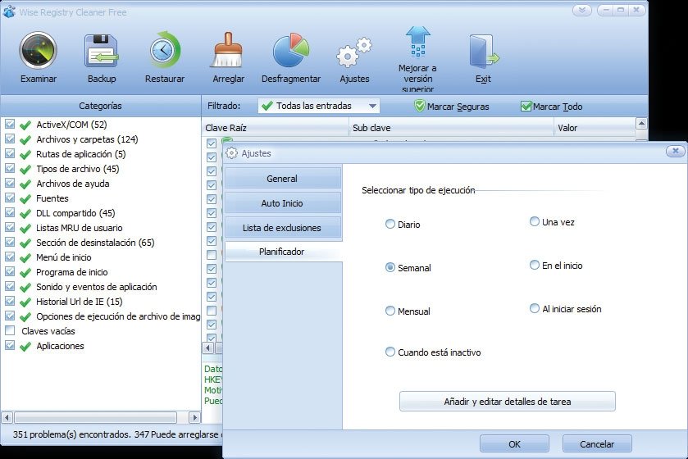Open the Todas las entradas filter dropdown
Viewport: 688px width, 459px height.
click(x=318, y=106)
